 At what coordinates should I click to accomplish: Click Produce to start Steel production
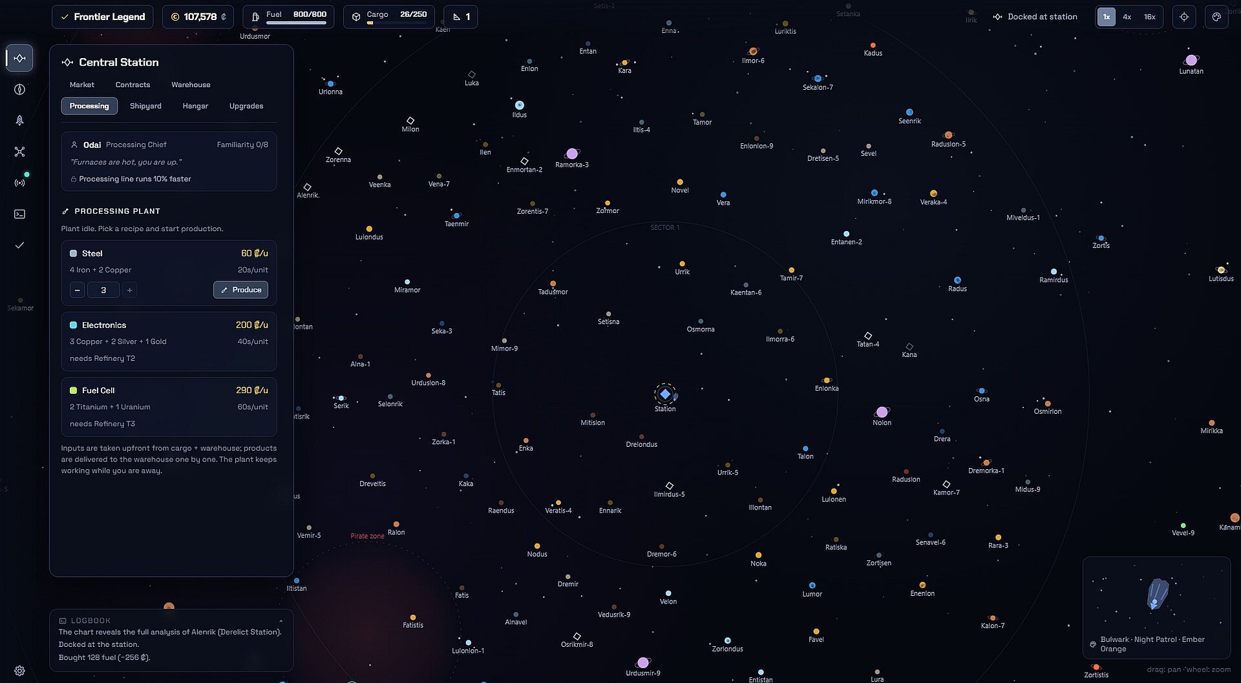click(x=240, y=290)
